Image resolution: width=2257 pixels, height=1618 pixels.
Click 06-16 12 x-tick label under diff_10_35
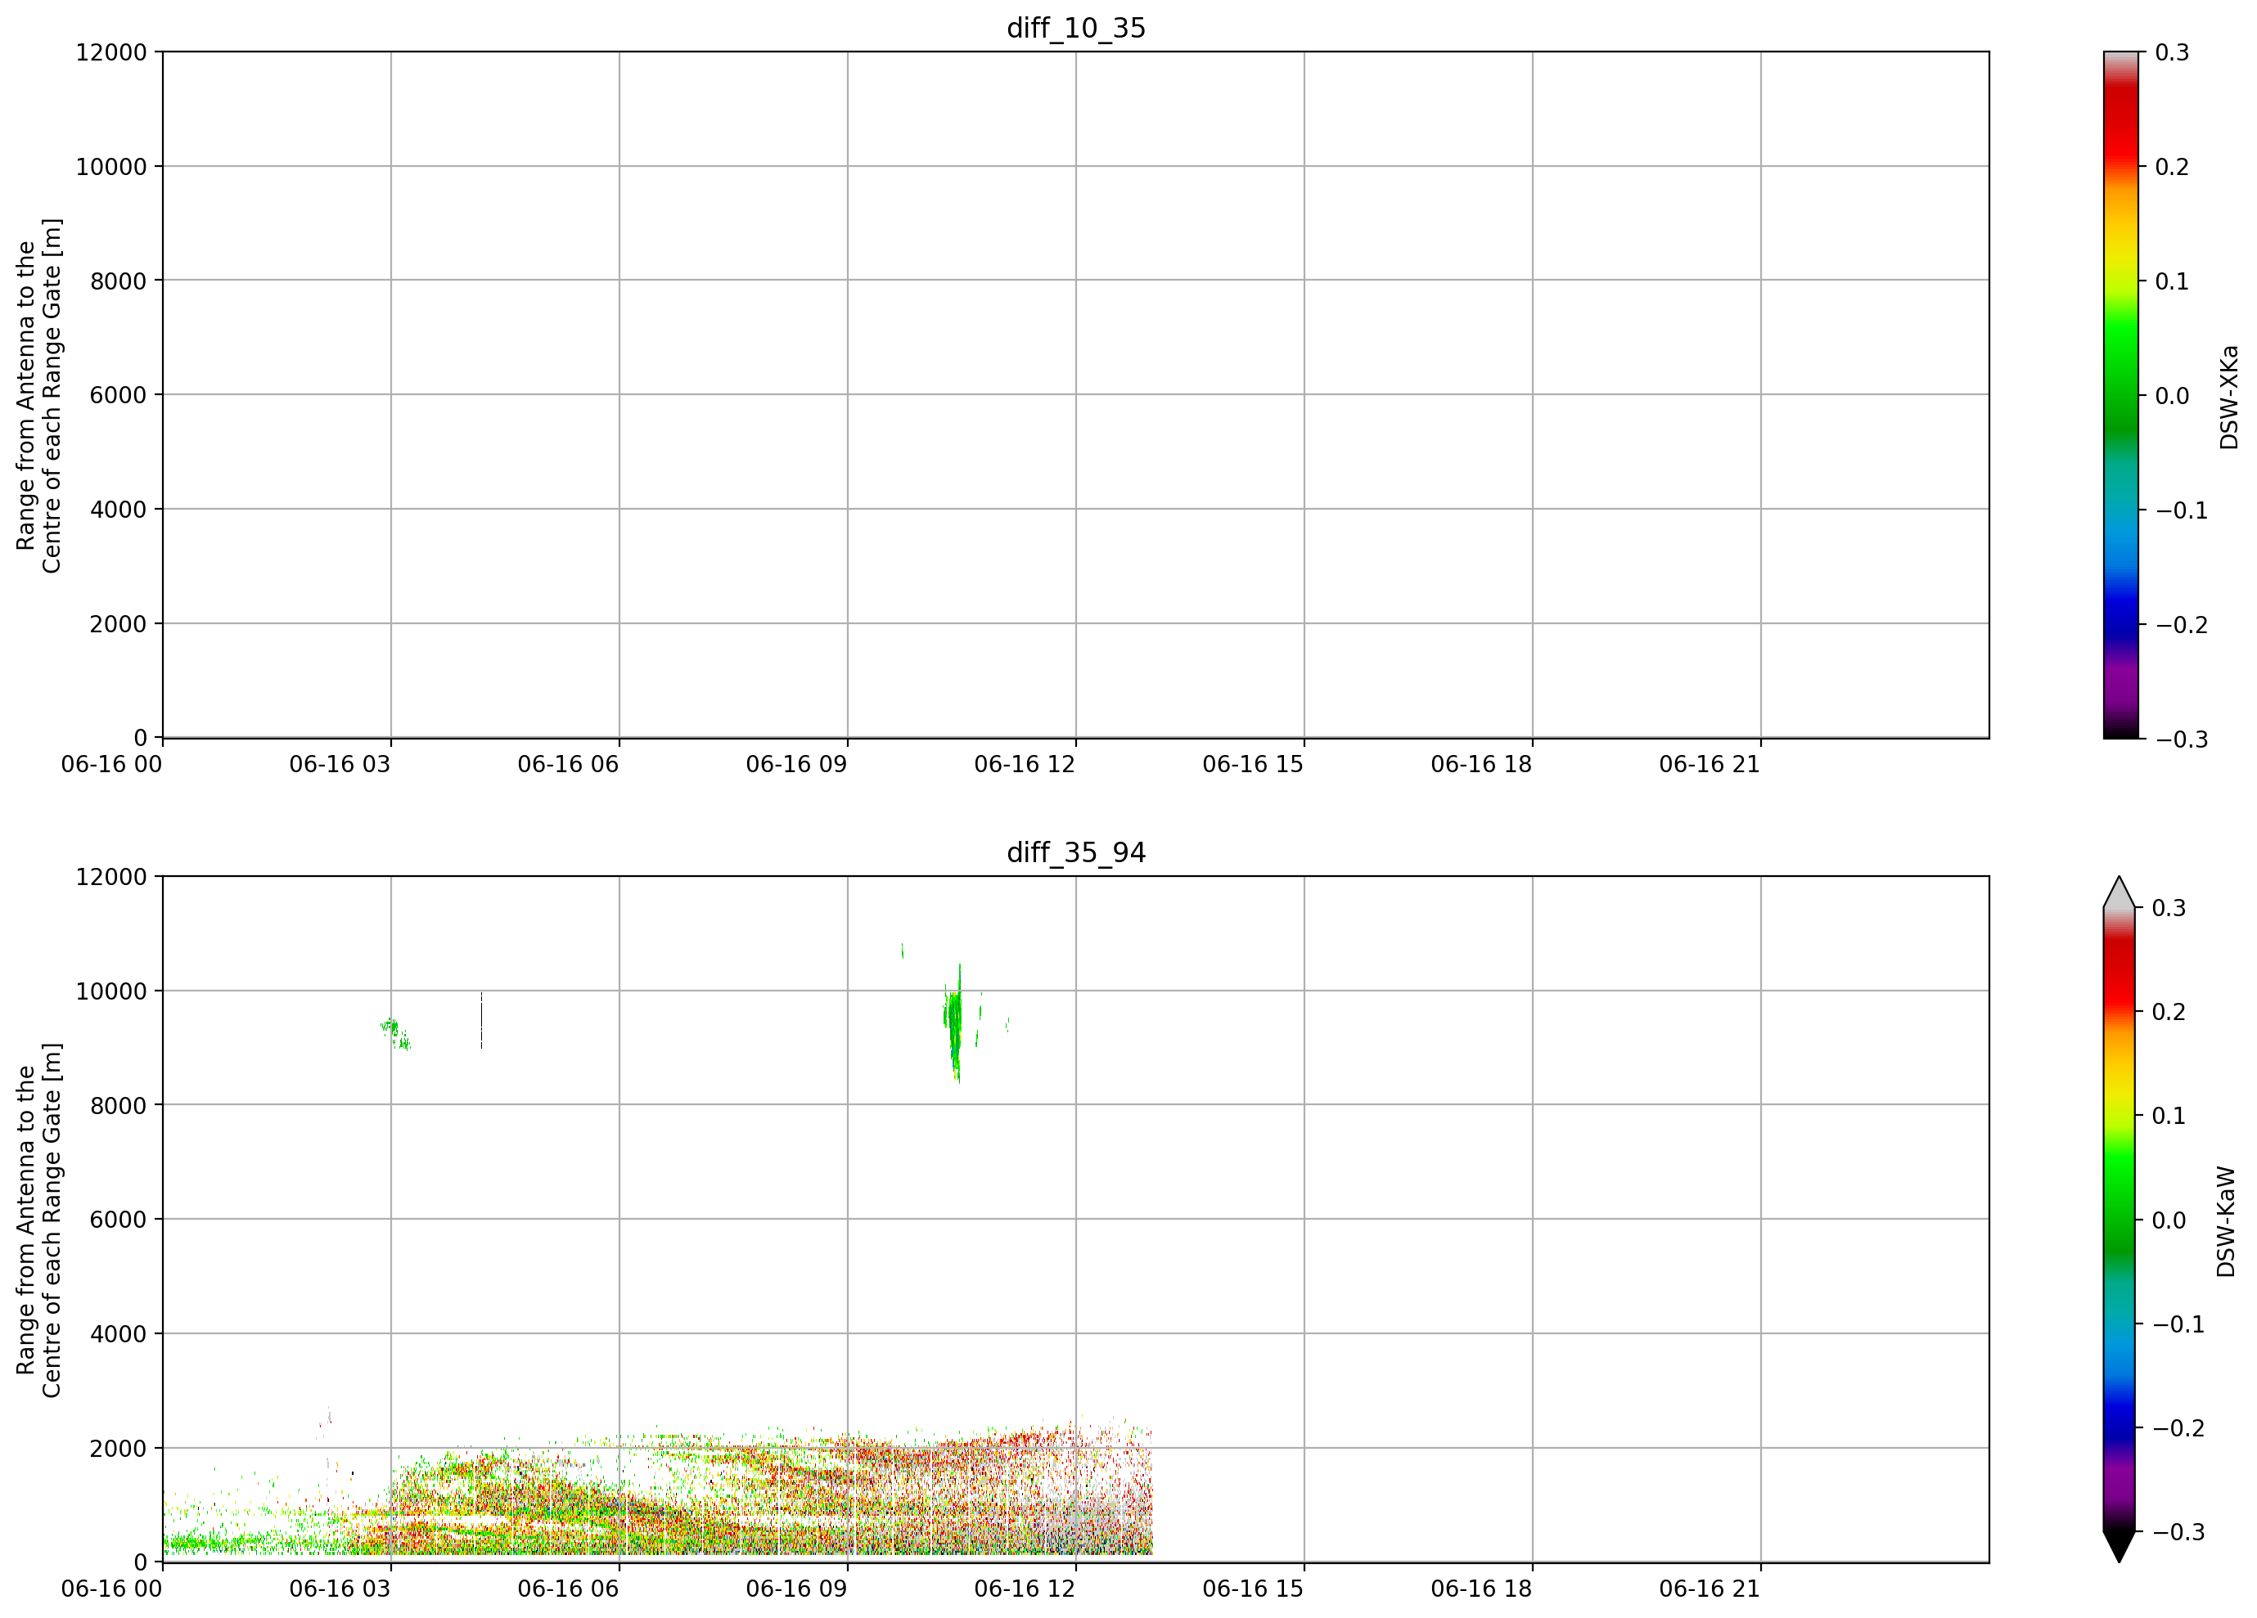[1025, 764]
